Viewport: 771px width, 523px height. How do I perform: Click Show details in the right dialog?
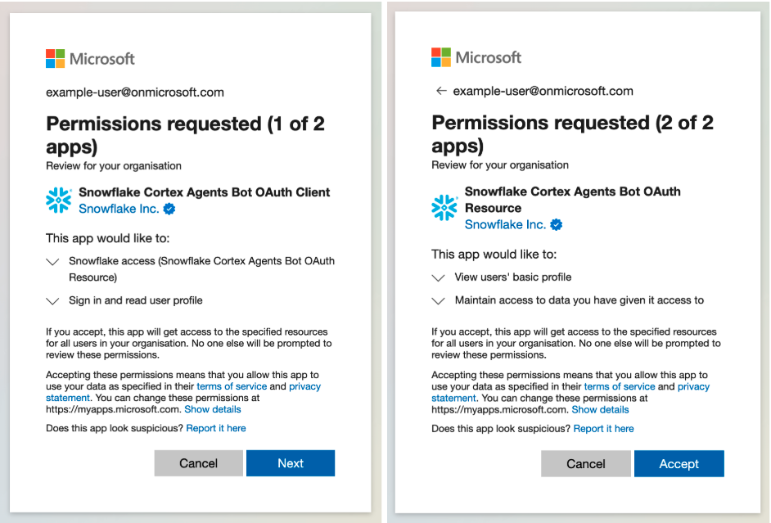(600, 409)
